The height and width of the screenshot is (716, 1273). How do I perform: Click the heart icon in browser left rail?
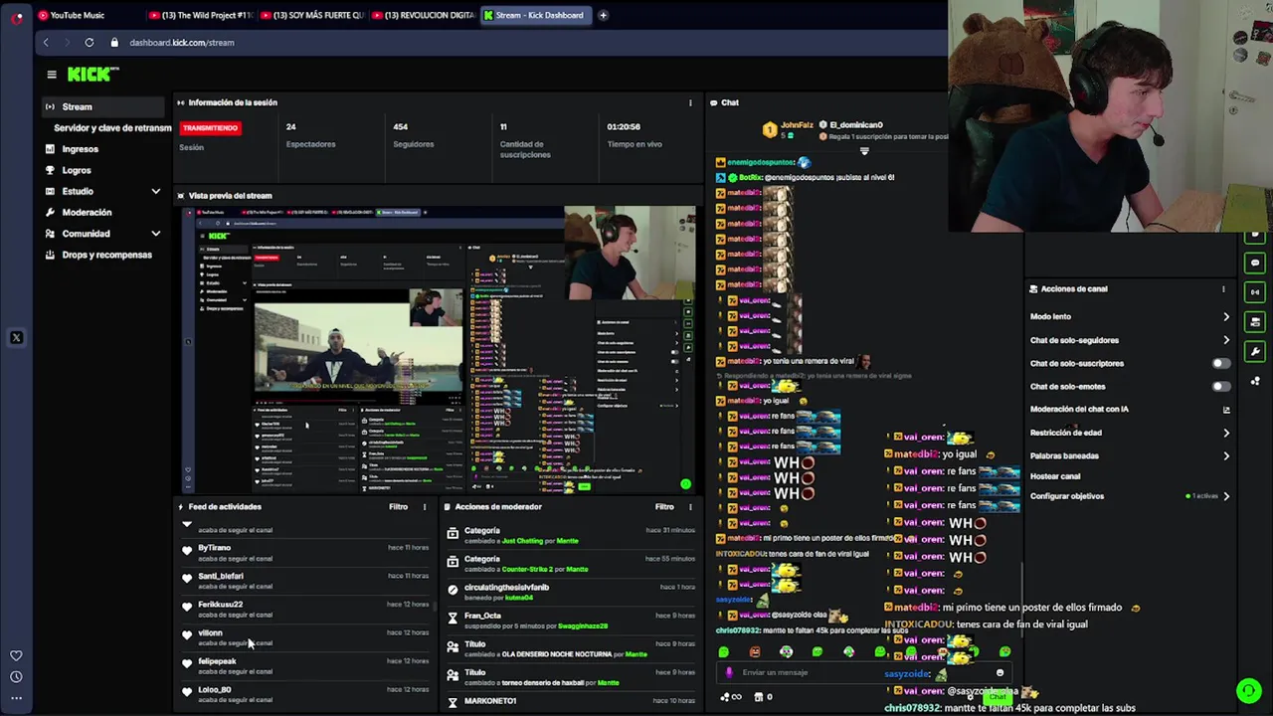[16, 655]
